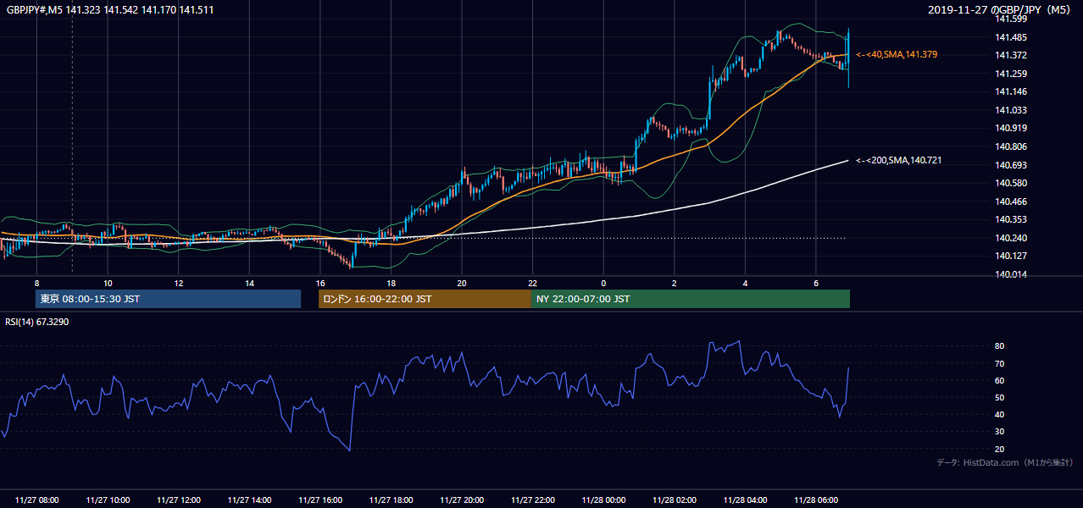The height and width of the screenshot is (508, 1083).
Task: Click price axis value 141.485
Action: point(1010,37)
